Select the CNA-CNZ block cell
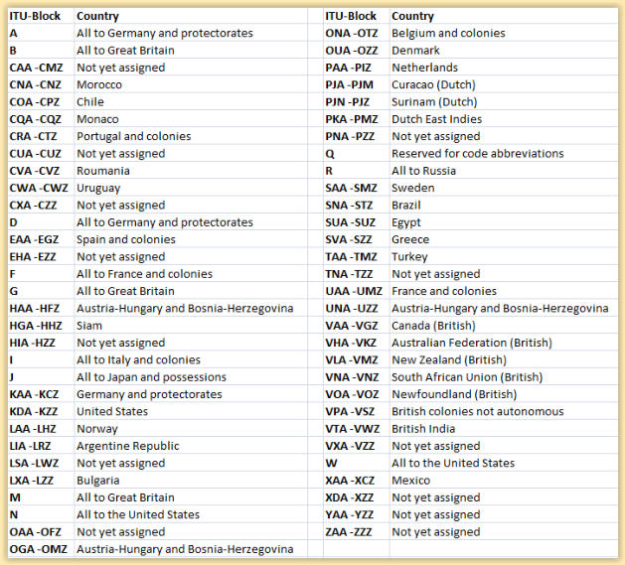 pos(37,84)
